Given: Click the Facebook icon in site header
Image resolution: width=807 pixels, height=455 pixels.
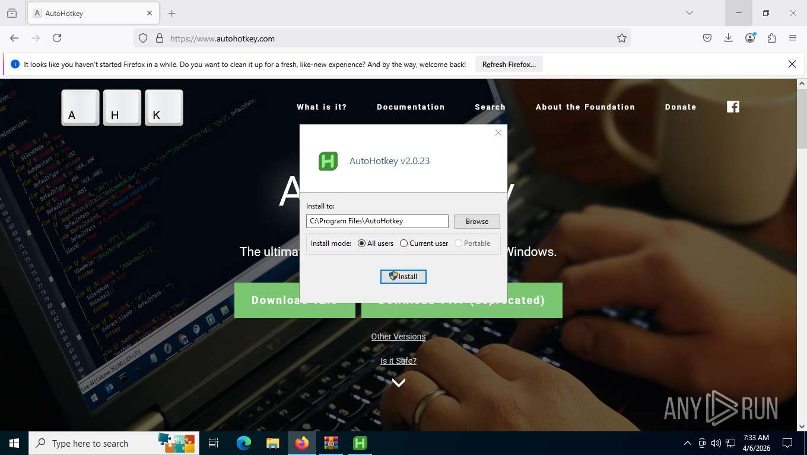Looking at the screenshot, I should pyautogui.click(x=733, y=107).
